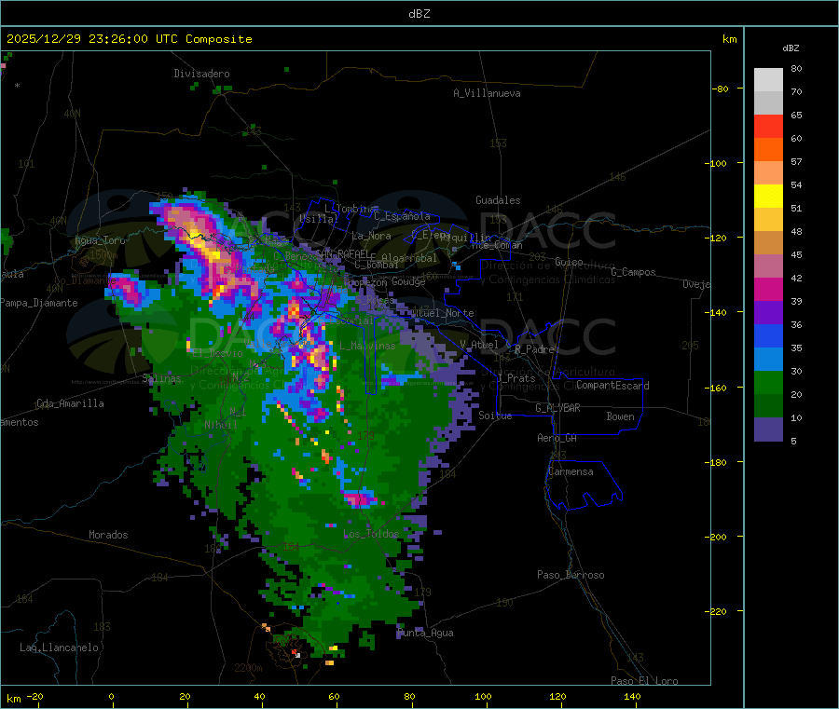Select the 'L_Malvinas' map label

[x=367, y=346]
